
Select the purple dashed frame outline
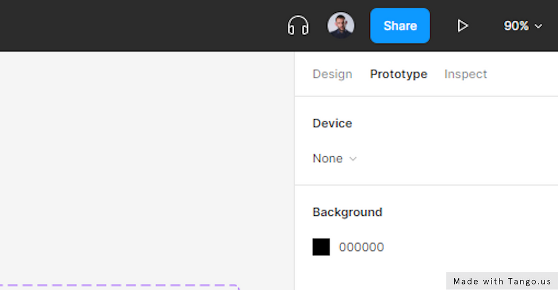point(119,286)
